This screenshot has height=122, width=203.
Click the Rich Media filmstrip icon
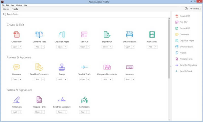tap(152, 35)
